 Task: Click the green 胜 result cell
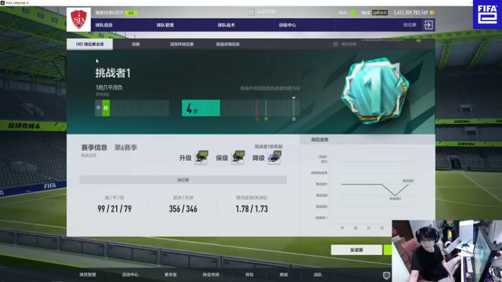[106, 108]
